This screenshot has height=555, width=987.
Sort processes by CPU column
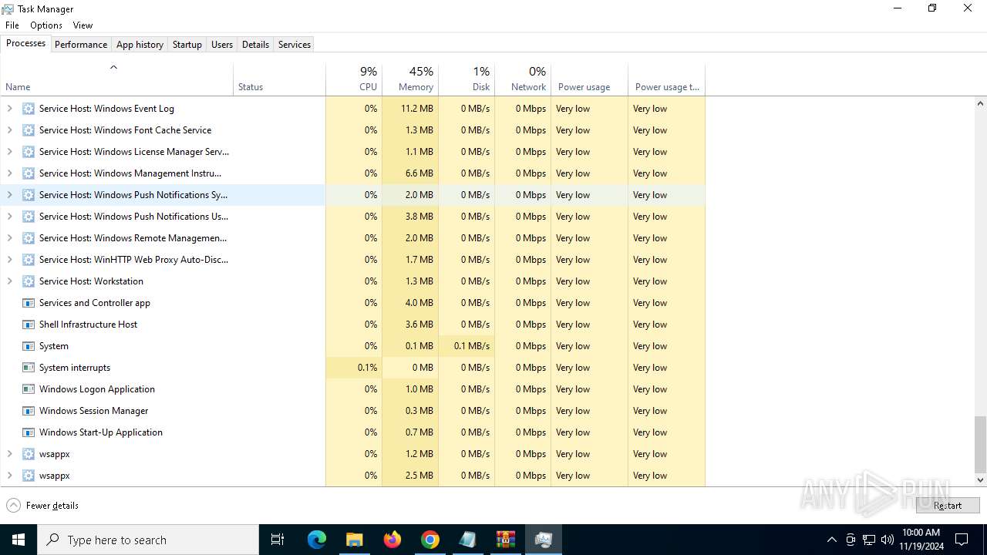pyautogui.click(x=354, y=78)
